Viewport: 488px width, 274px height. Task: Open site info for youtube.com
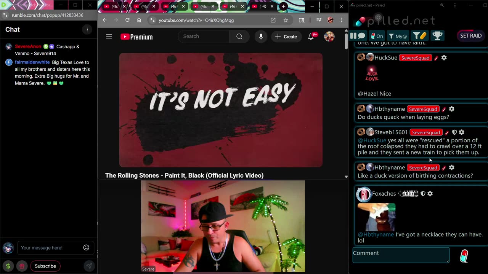click(152, 20)
